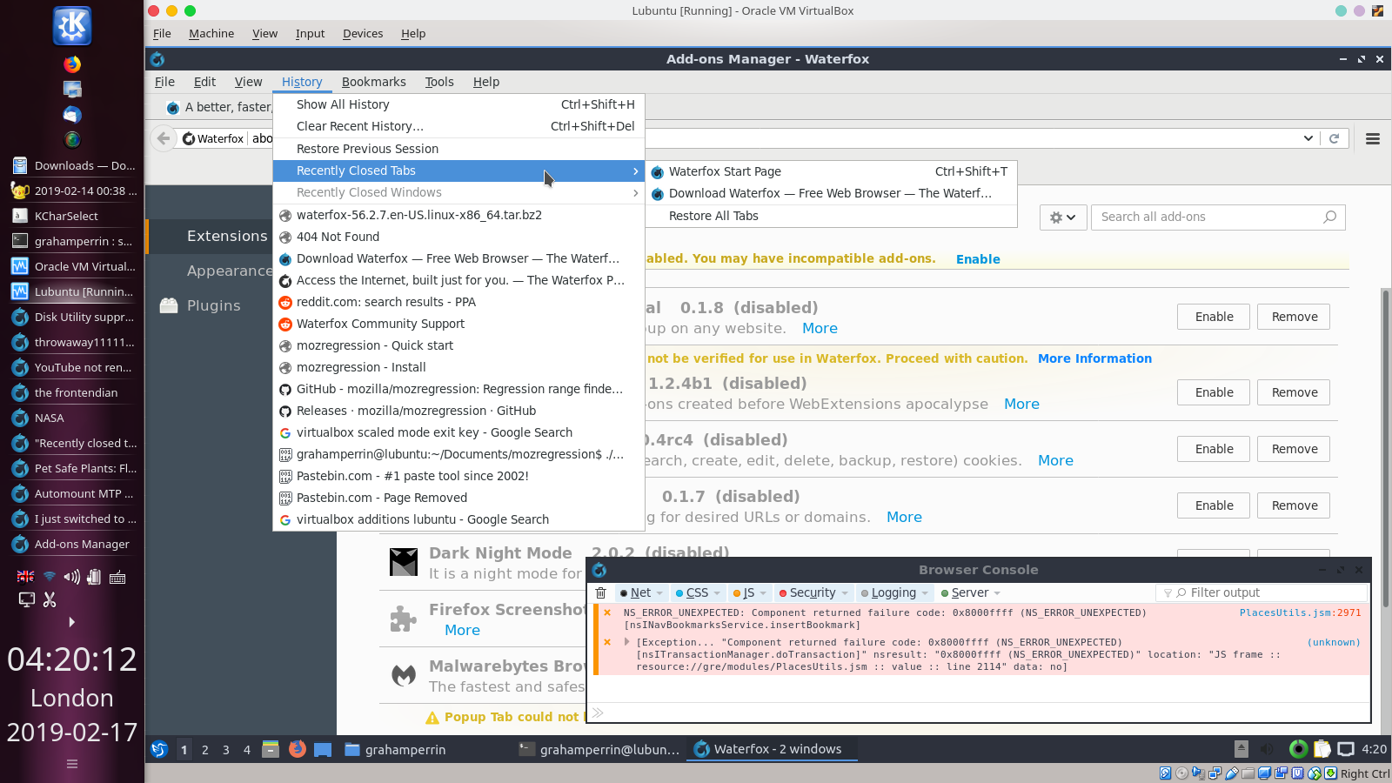Launch Firefox from Lubuntu taskbar

point(297,748)
